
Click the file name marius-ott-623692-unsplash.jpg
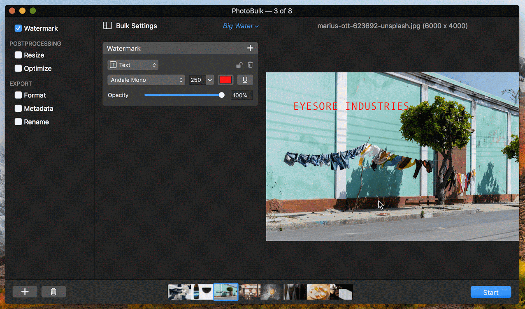(369, 26)
